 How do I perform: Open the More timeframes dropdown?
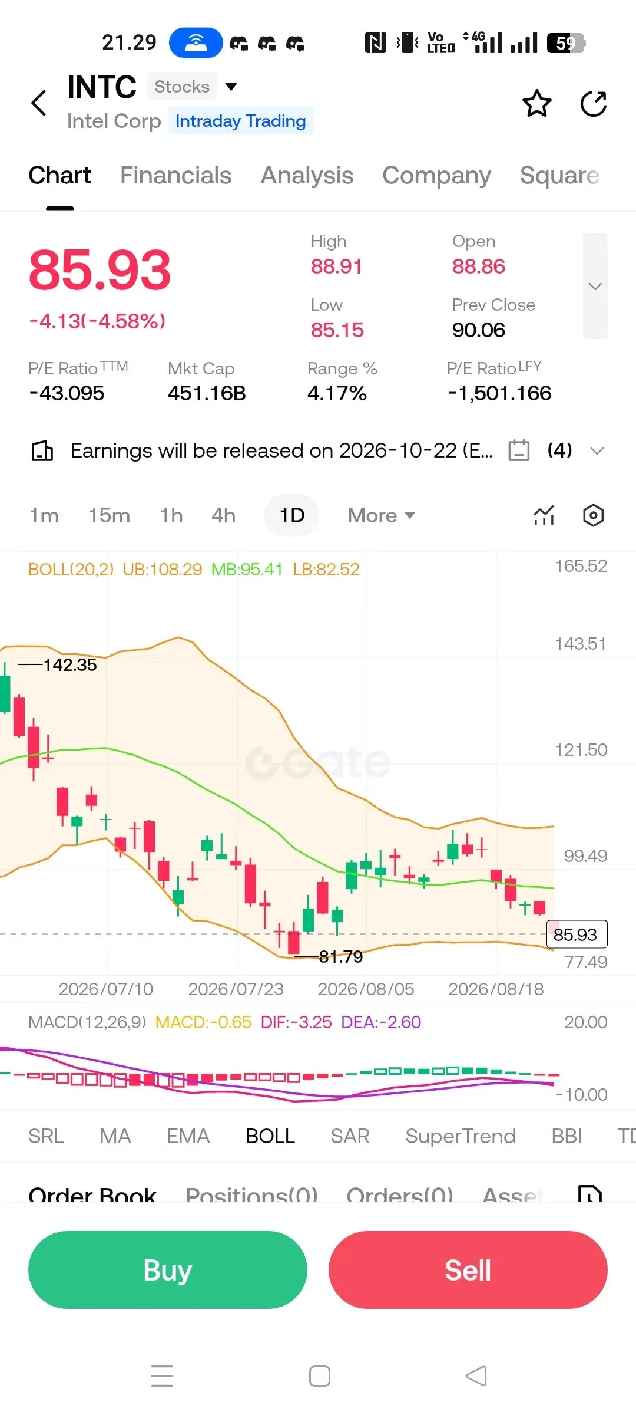[x=382, y=515]
